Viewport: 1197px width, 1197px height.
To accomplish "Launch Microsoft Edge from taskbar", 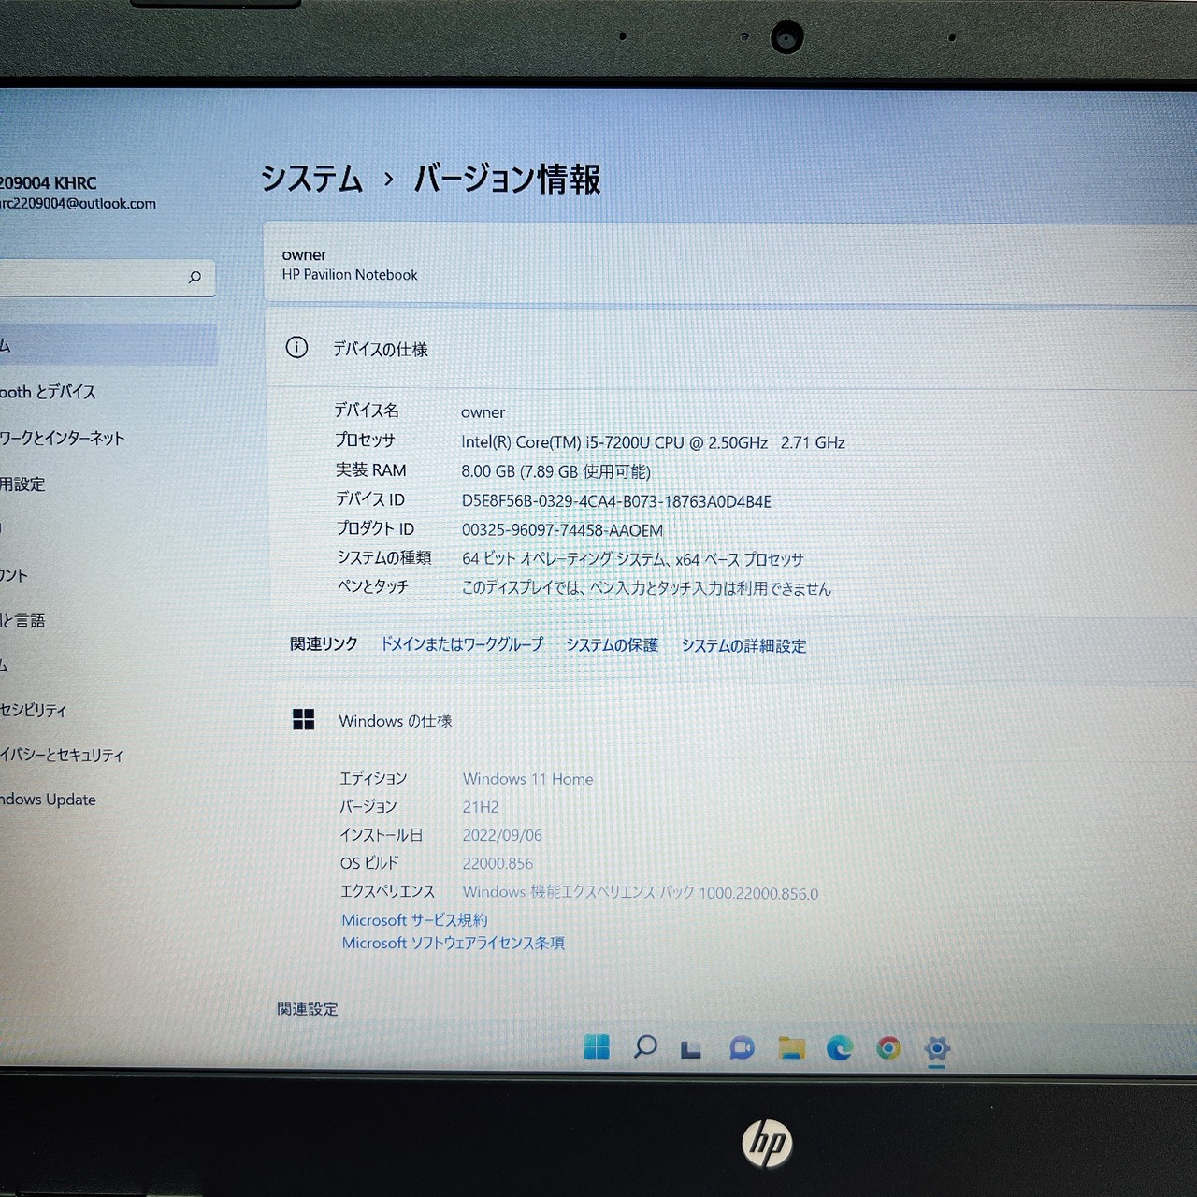I will coord(840,1047).
